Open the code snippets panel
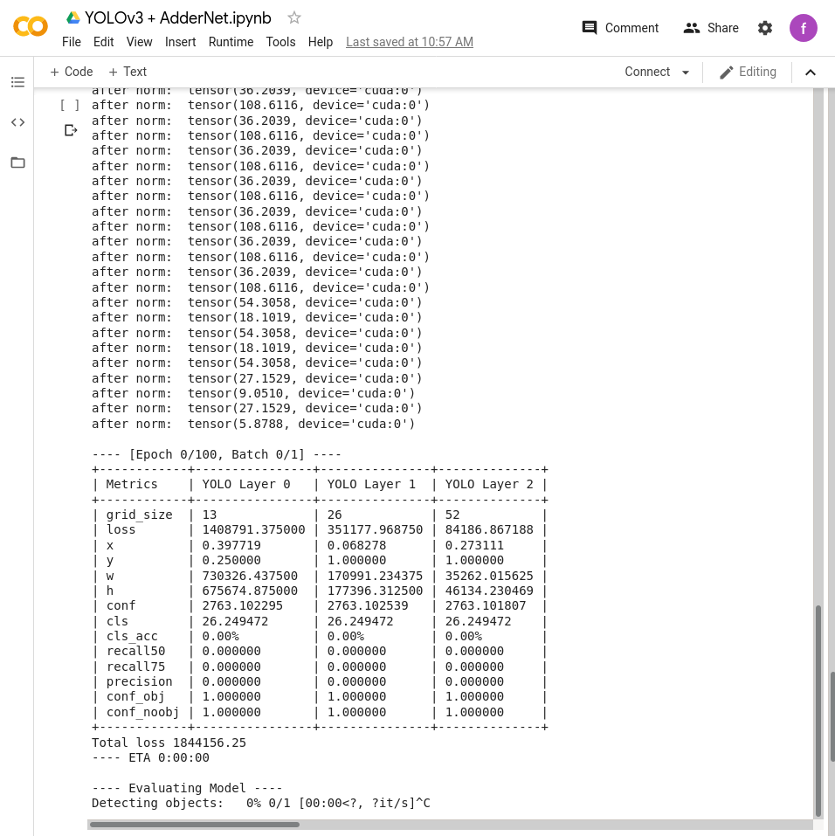Screen dimensions: 835x836 click(x=17, y=122)
